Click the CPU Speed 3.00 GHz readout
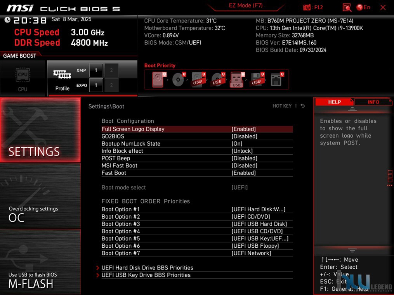This screenshot has height=295, width=394. [59, 32]
